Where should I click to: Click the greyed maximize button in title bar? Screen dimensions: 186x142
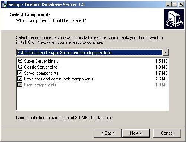(x=174, y=4)
